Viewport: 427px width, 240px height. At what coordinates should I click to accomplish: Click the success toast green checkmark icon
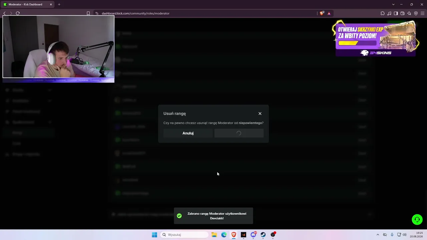(179, 216)
